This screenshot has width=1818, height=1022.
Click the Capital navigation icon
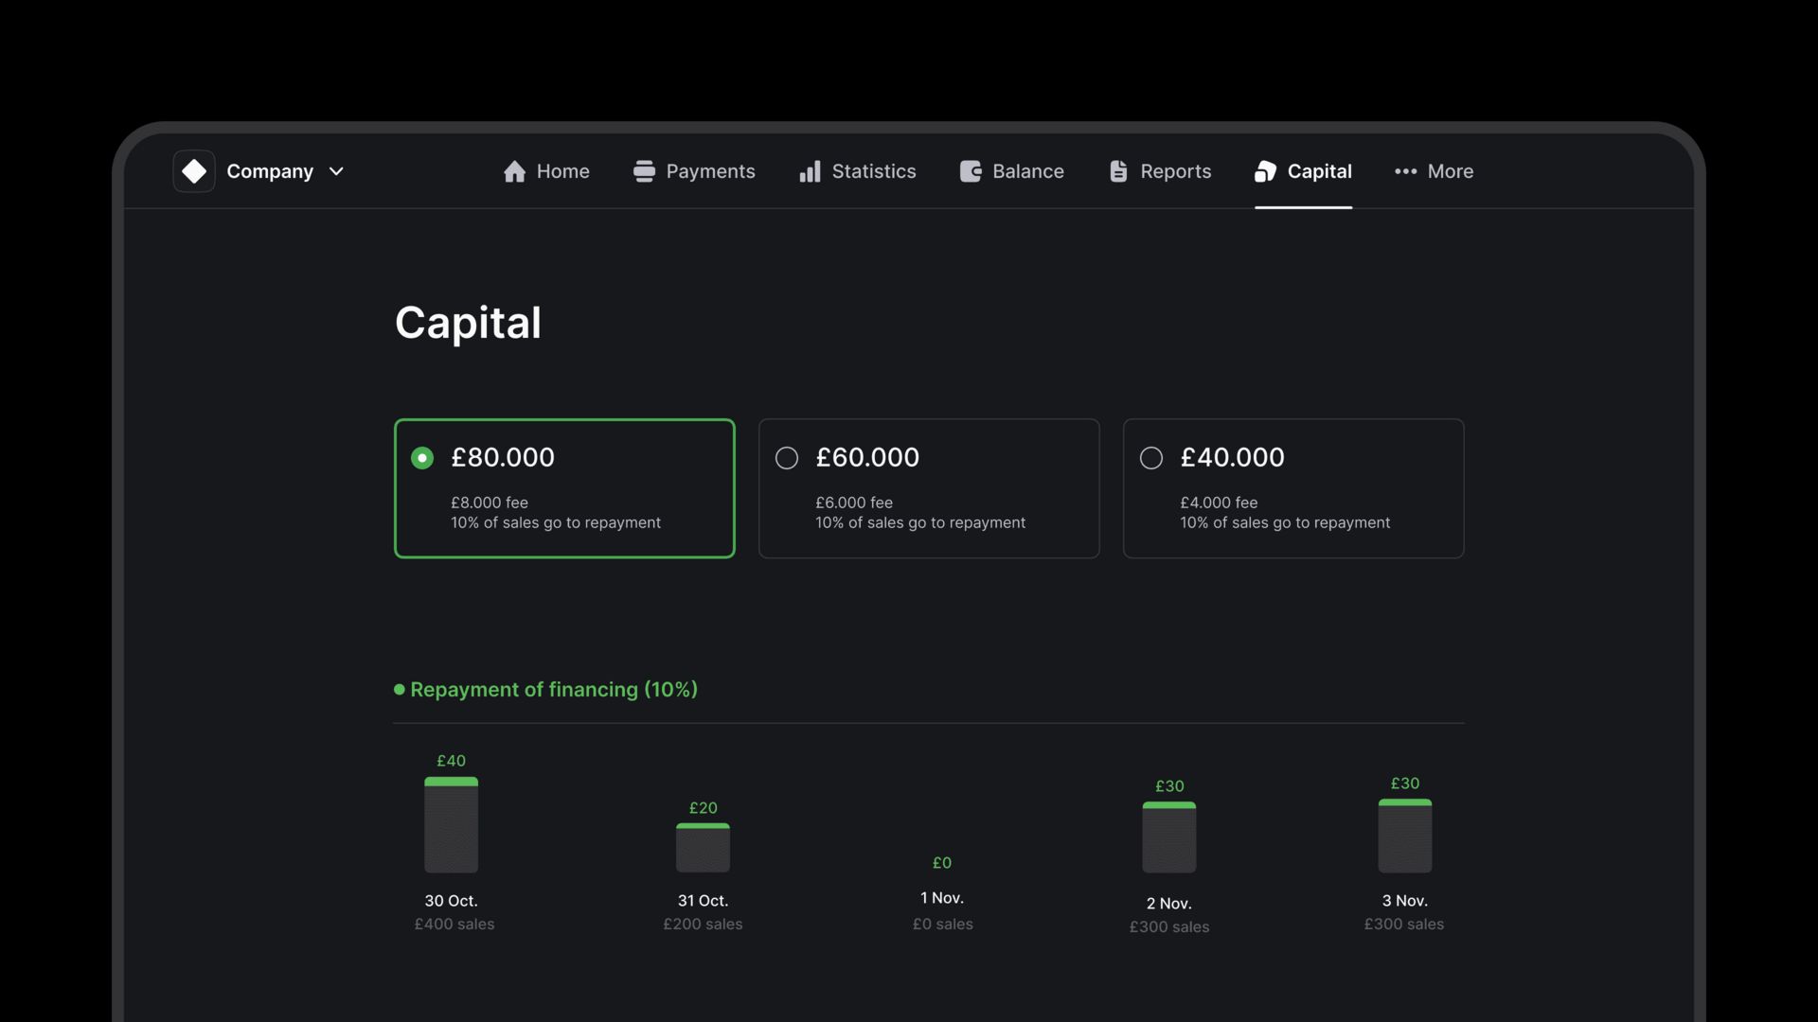click(x=1265, y=171)
